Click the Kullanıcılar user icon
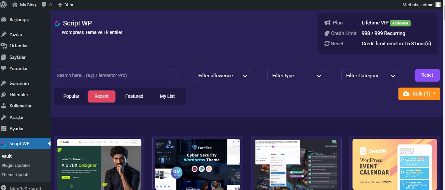Image resolution: width=445 pixels, height=190 pixels. coord(4,106)
